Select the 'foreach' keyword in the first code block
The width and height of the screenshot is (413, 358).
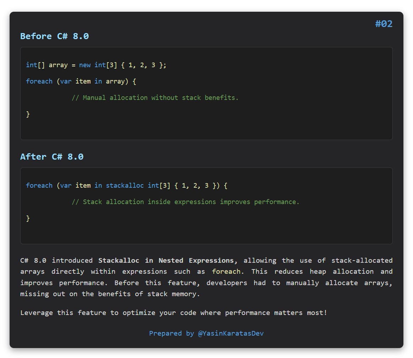[x=39, y=81]
